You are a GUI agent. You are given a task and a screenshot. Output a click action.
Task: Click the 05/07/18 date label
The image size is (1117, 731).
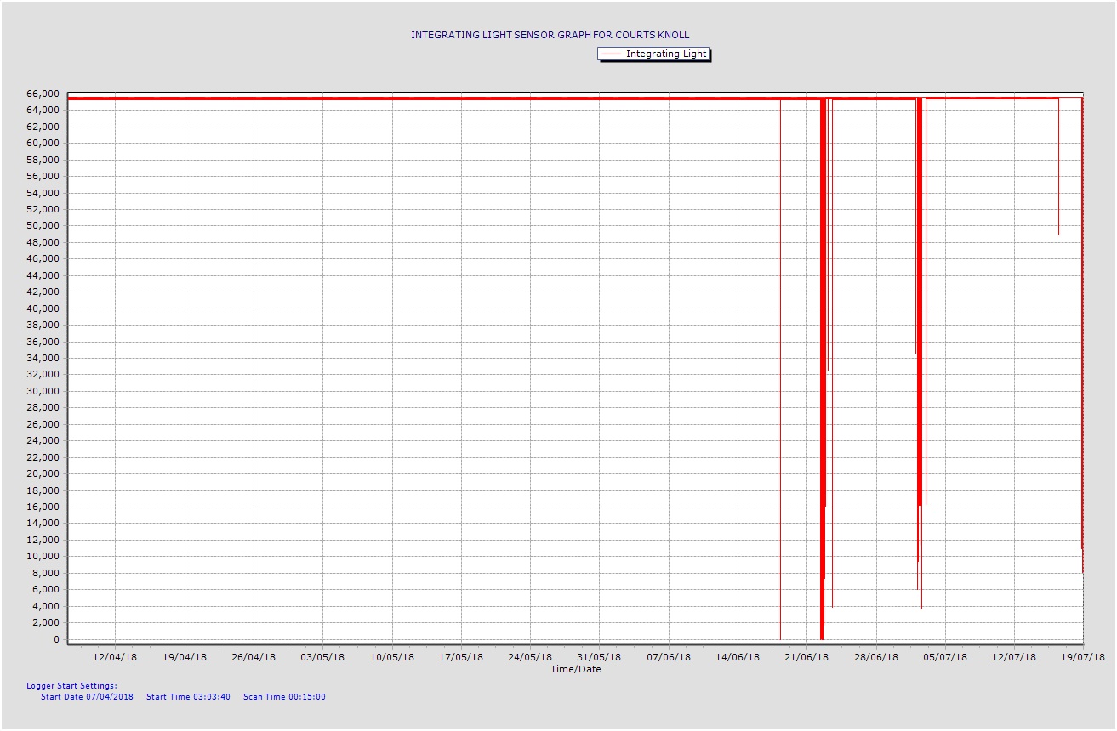pyautogui.click(x=946, y=657)
